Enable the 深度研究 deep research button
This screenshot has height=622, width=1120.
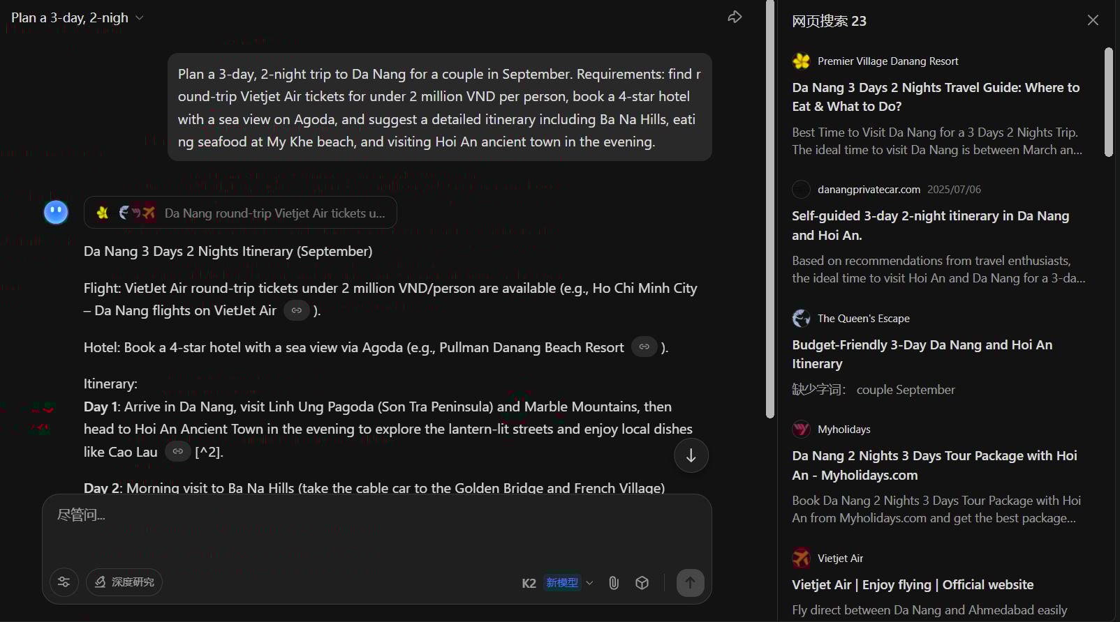click(124, 582)
